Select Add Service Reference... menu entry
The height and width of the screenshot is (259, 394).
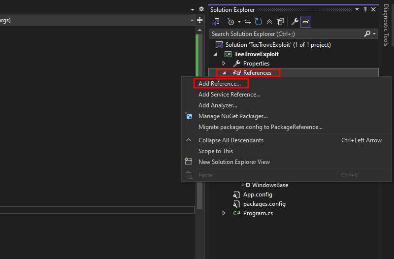(229, 95)
